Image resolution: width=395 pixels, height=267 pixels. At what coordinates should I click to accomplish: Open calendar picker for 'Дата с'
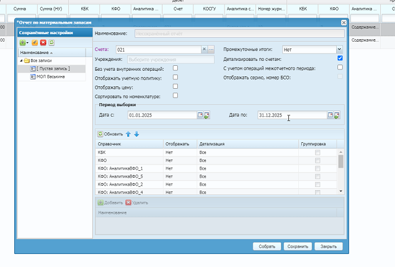click(x=200, y=115)
